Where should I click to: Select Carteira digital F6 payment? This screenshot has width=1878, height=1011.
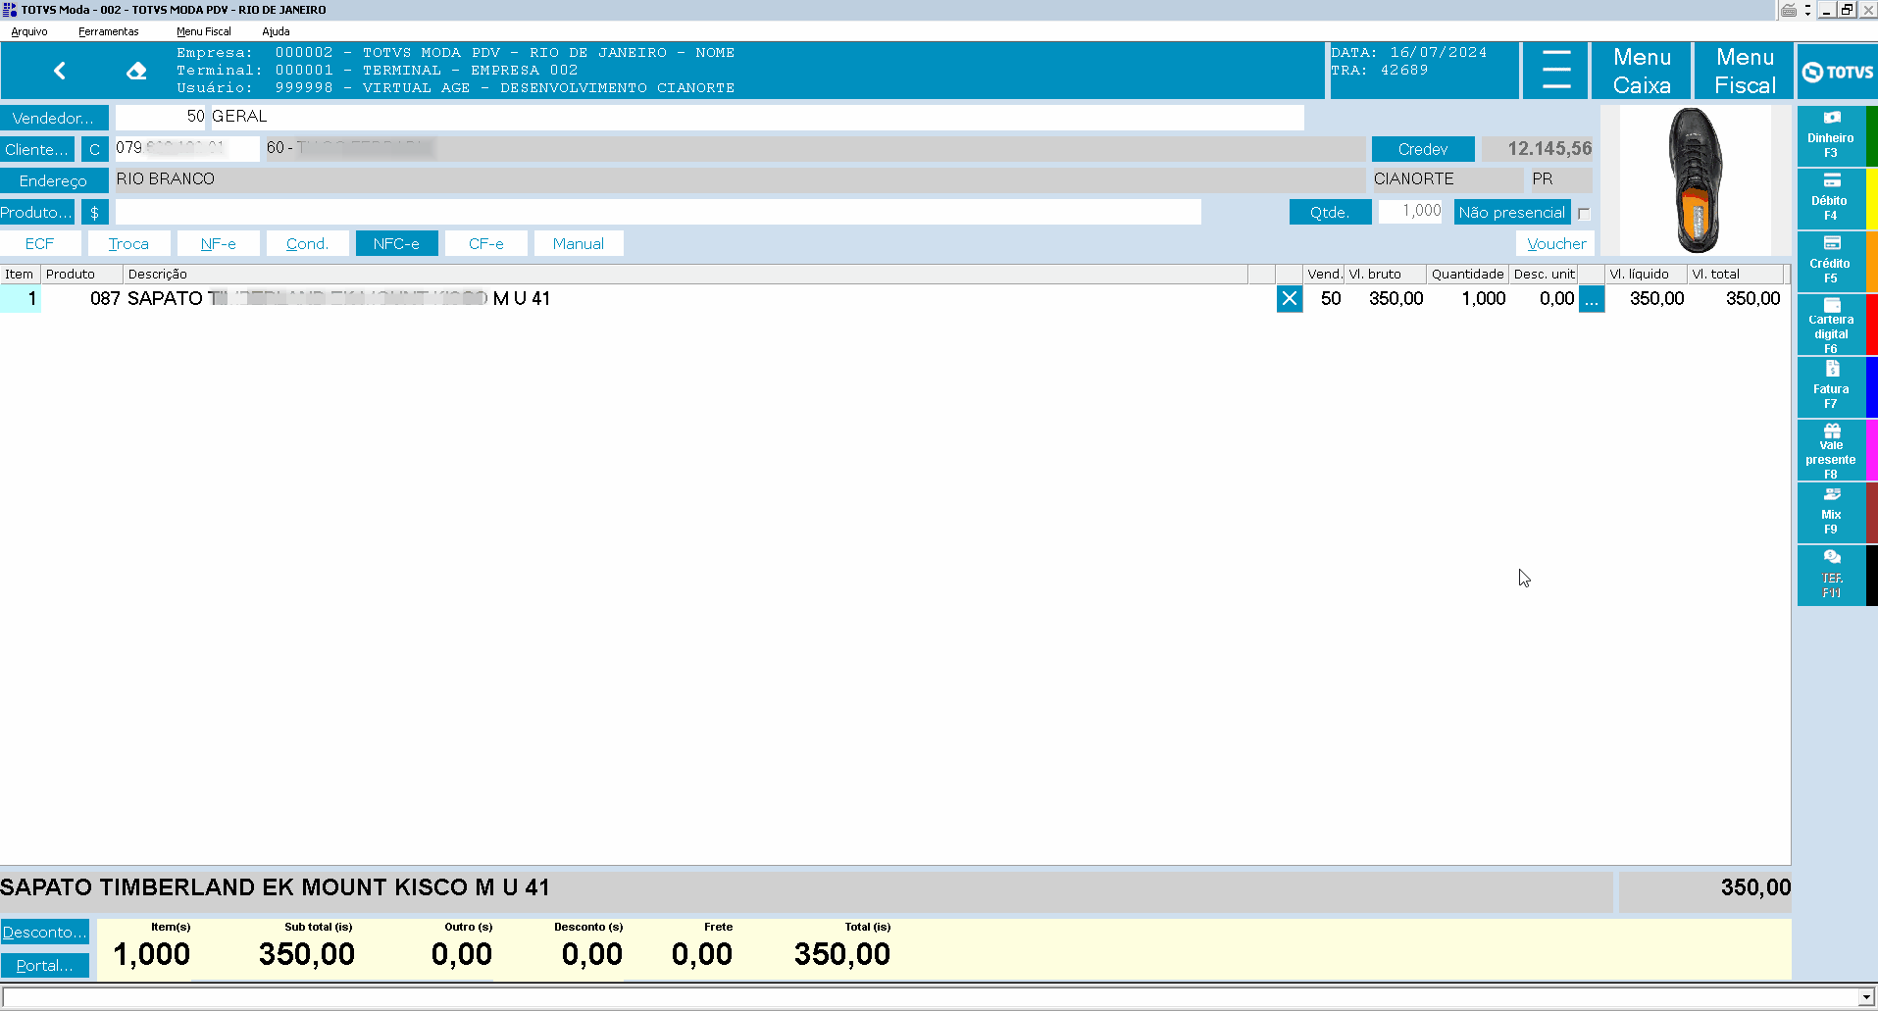1831,324
